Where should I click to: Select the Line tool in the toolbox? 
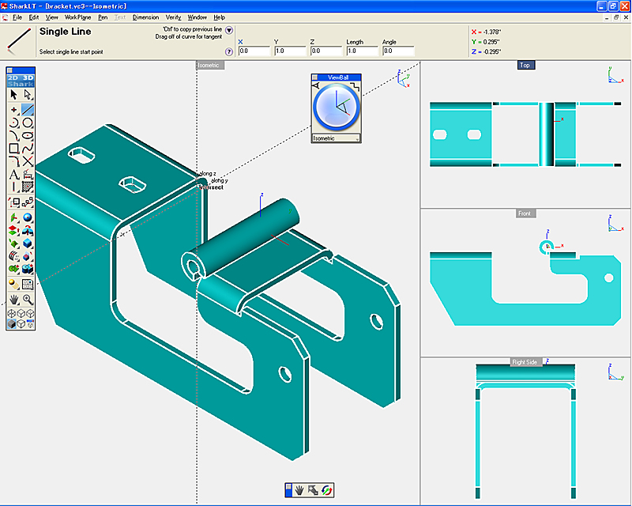(28, 109)
